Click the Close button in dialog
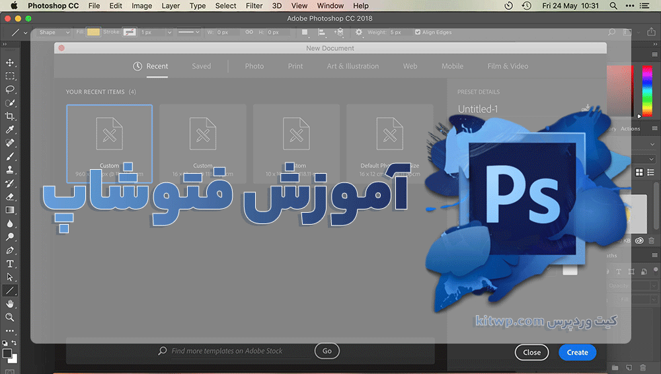Viewport: 661px width, 374px height. click(532, 352)
